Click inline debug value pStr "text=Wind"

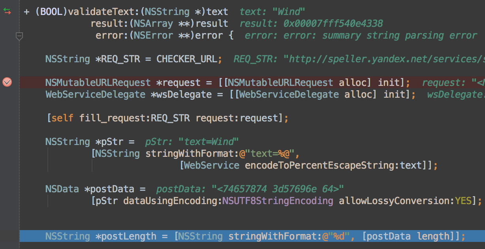coord(192,142)
